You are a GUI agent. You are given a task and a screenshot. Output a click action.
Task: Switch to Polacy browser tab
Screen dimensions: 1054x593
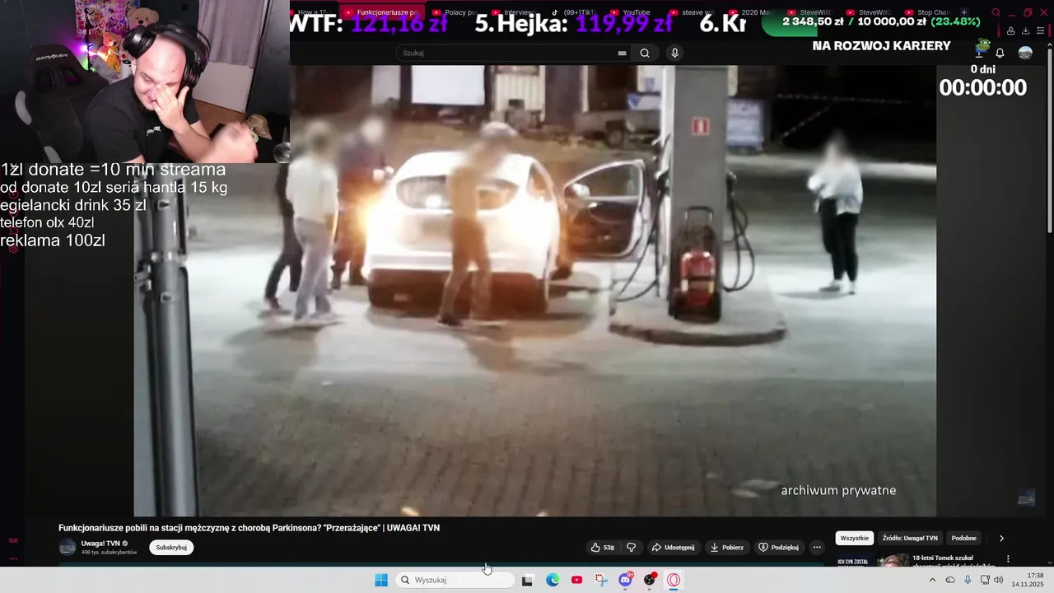[x=454, y=12]
